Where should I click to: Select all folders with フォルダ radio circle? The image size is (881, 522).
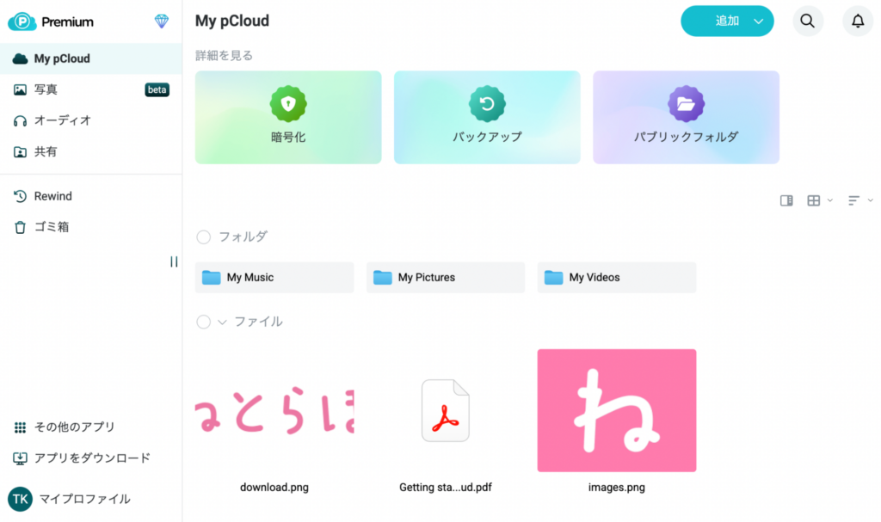[x=204, y=236]
